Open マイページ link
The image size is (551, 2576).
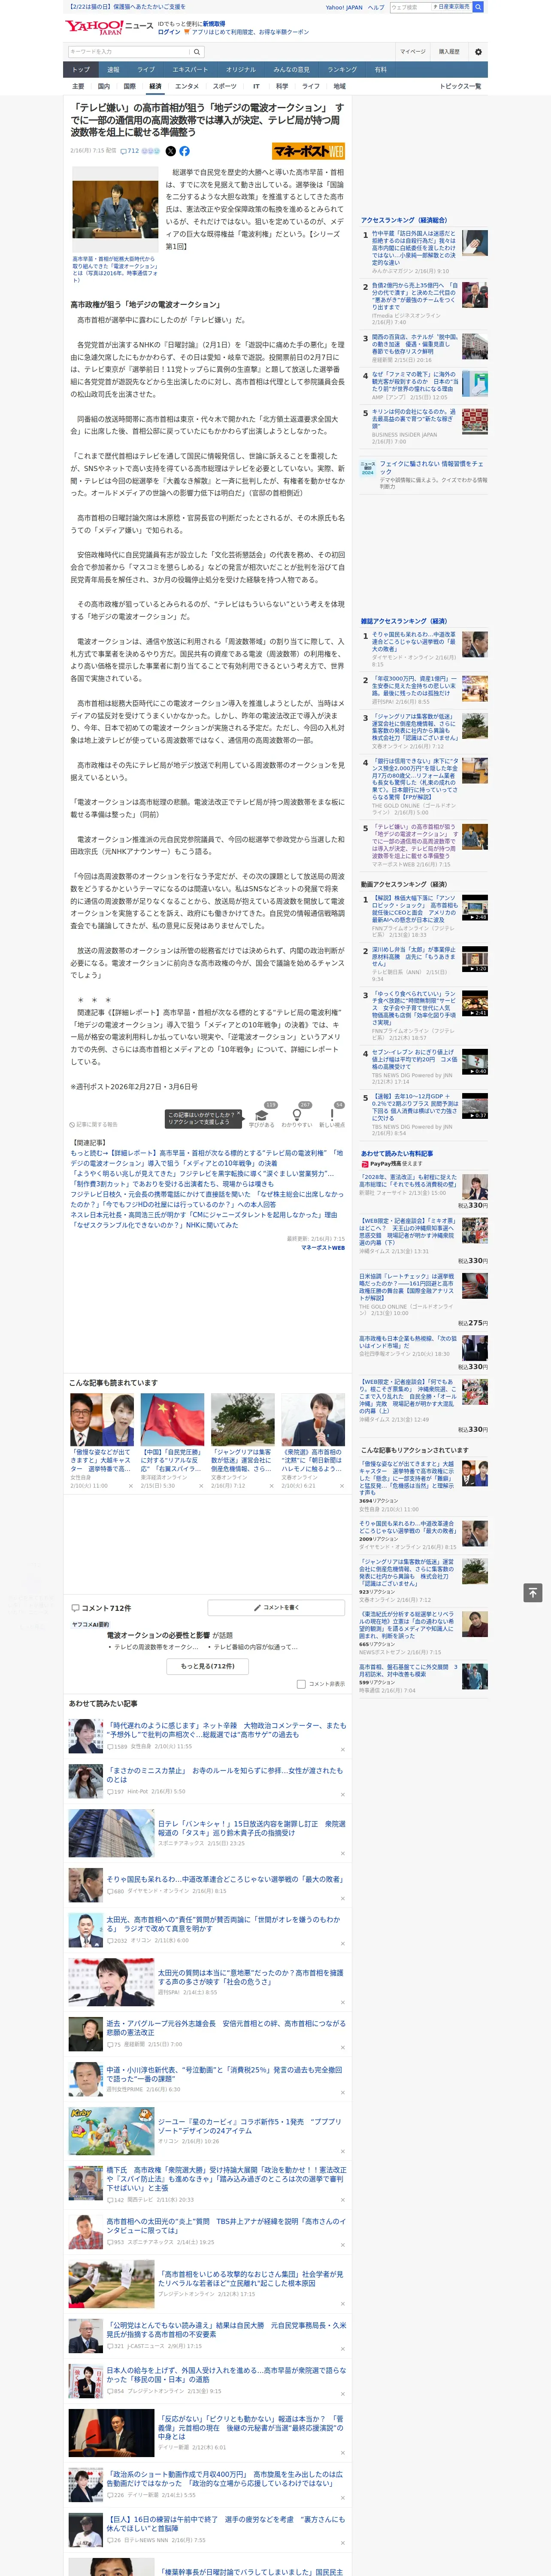[412, 51]
